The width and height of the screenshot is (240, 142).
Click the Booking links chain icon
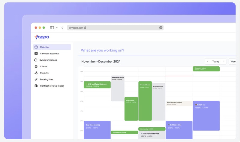click(x=36, y=80)
